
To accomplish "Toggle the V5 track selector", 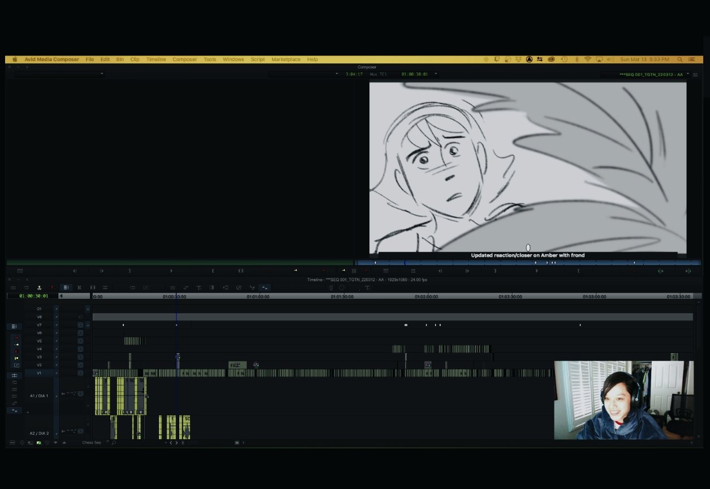I will pos(39,341).
